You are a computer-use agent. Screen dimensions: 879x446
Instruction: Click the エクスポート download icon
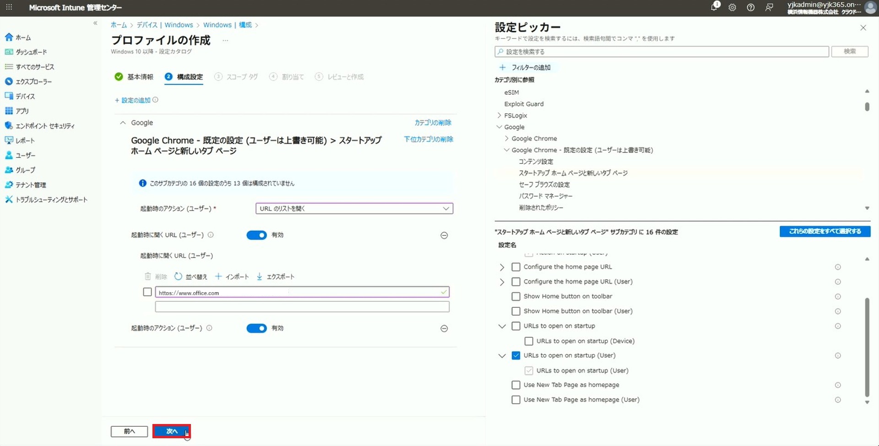coord(260,277)
